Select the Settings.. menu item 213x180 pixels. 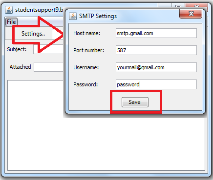pos(33,34)
